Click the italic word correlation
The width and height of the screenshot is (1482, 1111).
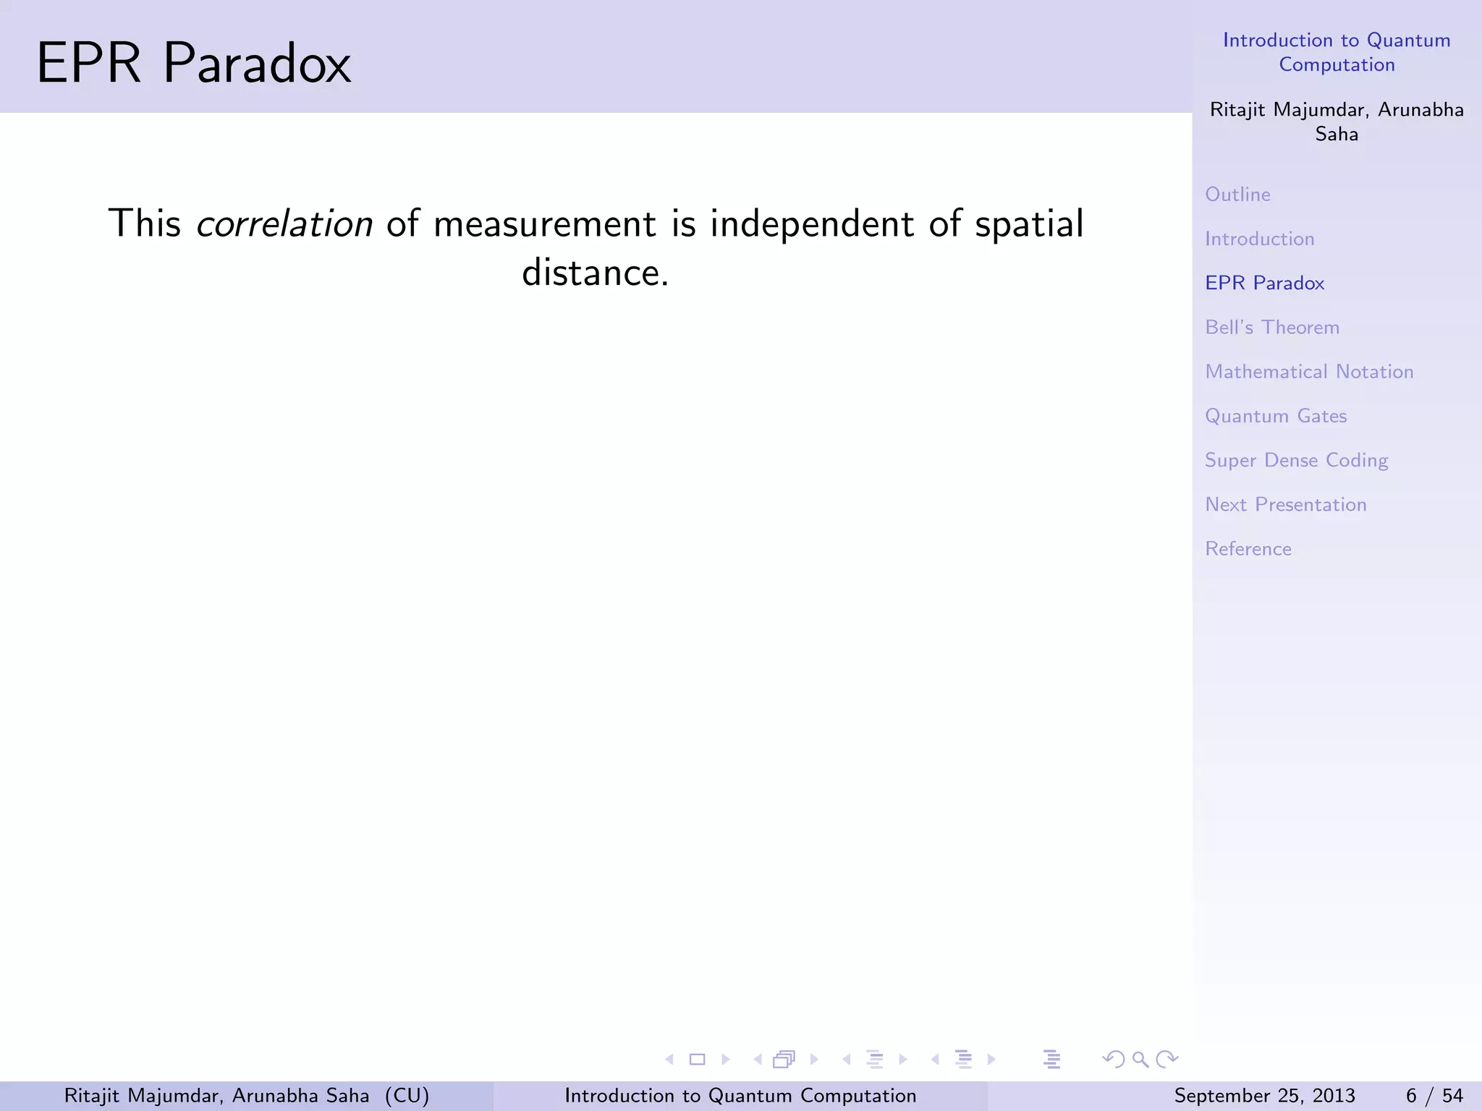(x=284, y=223)
